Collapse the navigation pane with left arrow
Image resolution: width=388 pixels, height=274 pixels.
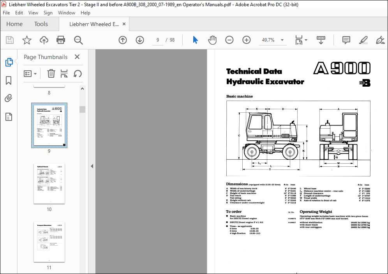coord(92,166)
